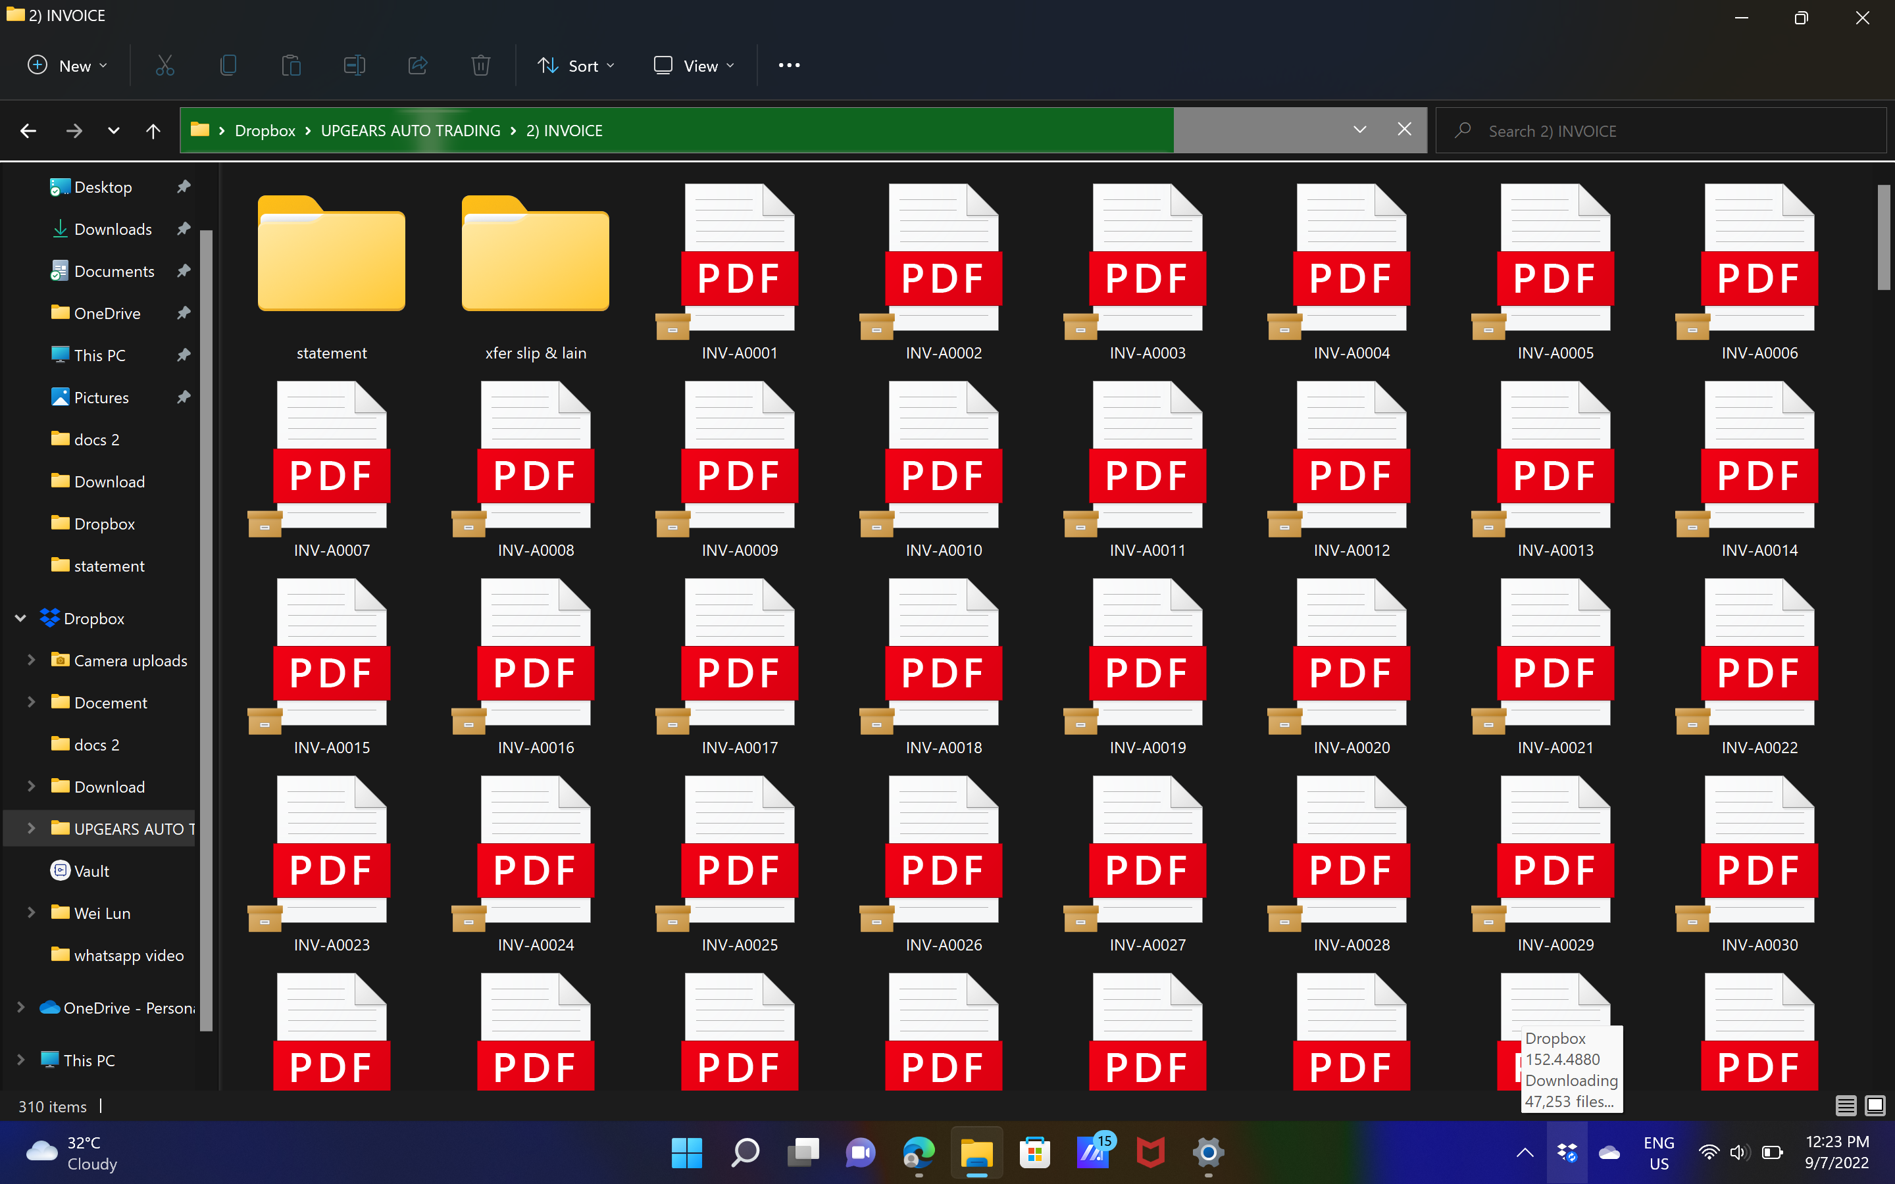This screenshot has height=1184, width=1895.
Task: Click the Copy icon in toolbar
Action: point(228,66)
